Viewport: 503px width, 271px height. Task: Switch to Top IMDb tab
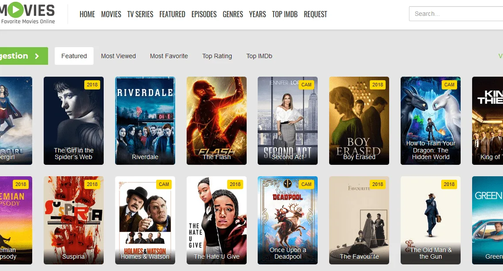(x=259, y=56)
